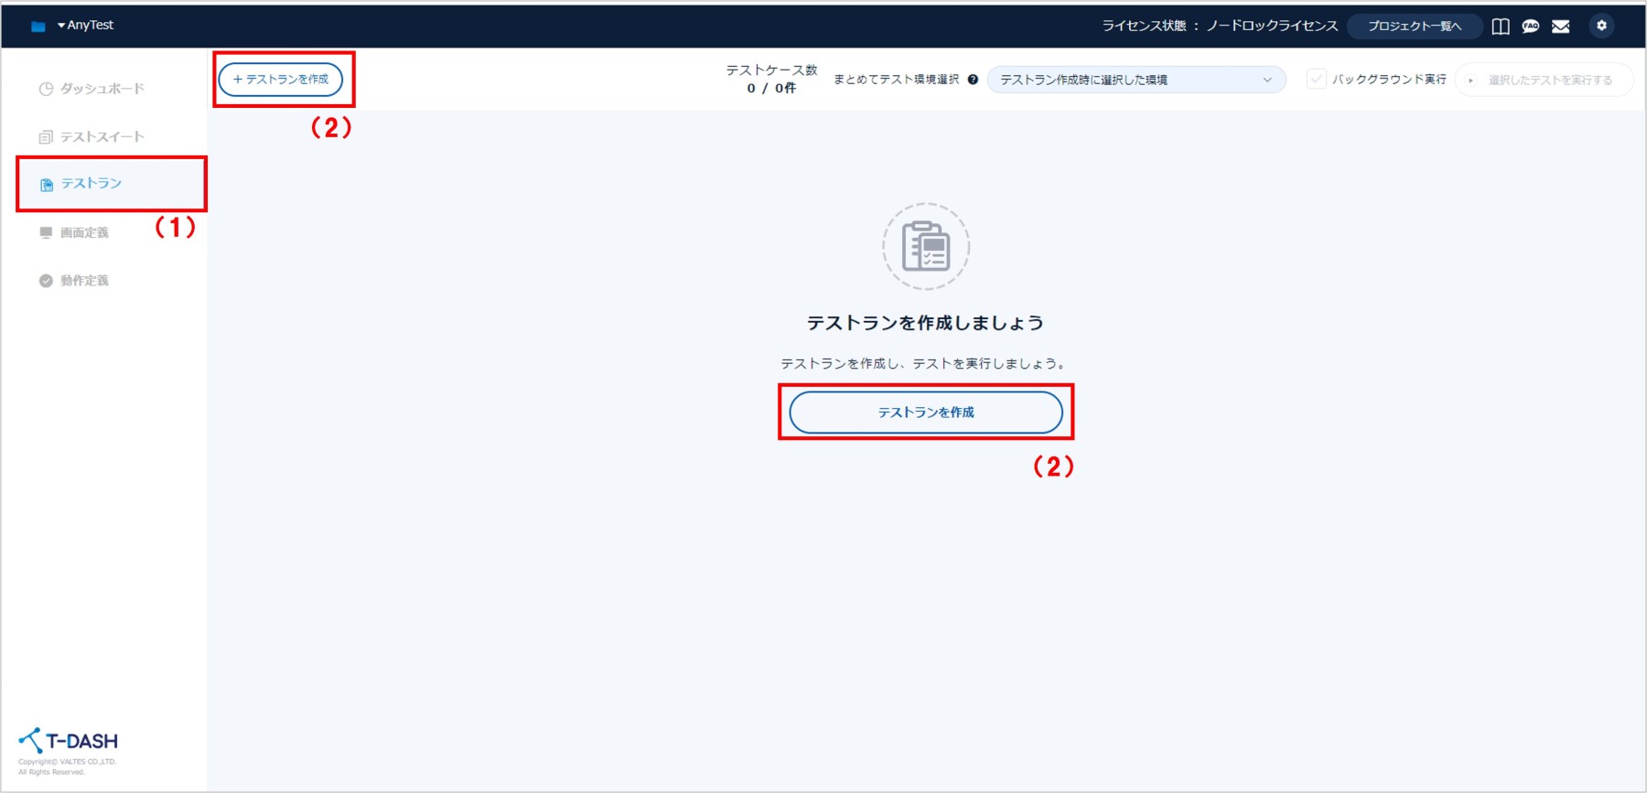Click the 選択したテストを実行する run button
The image size is (1647, 793).
coord(1543,80)
